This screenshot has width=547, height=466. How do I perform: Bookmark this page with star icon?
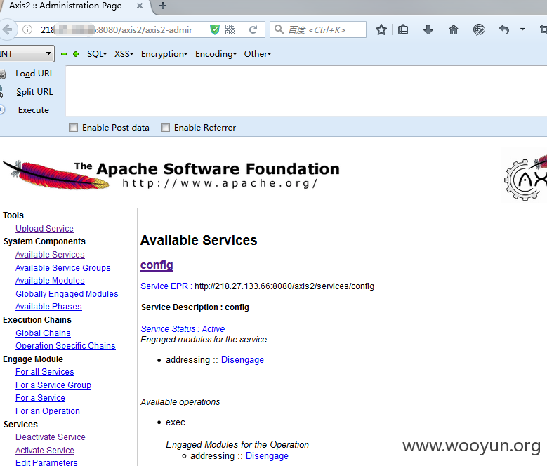point(381,29)
